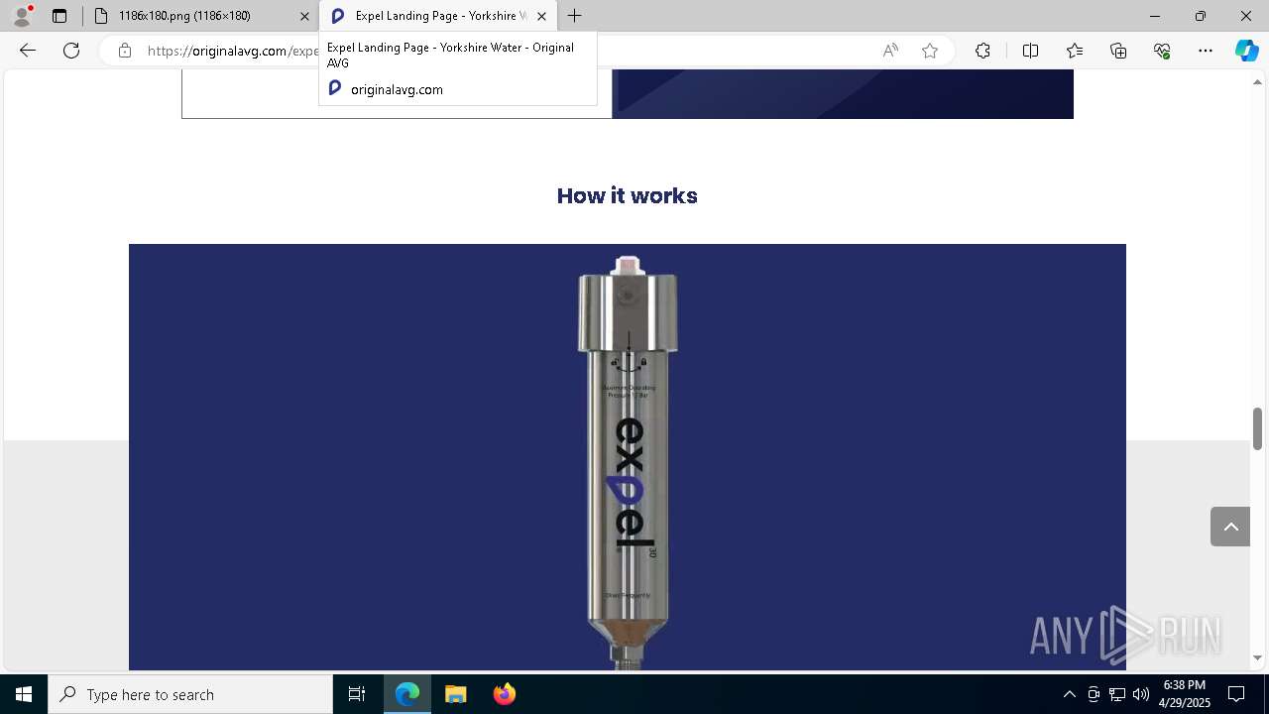Open a new tab with plus button
This screenshot has height=714, width=1269.
[575, 16]
